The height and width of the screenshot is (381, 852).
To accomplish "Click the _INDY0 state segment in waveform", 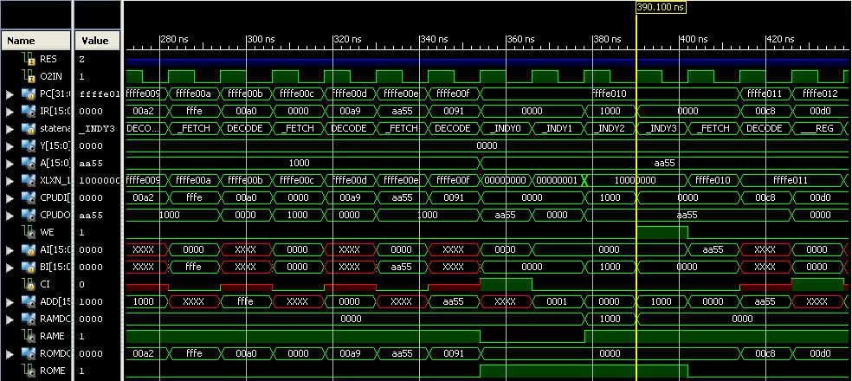I will (506, 128).
